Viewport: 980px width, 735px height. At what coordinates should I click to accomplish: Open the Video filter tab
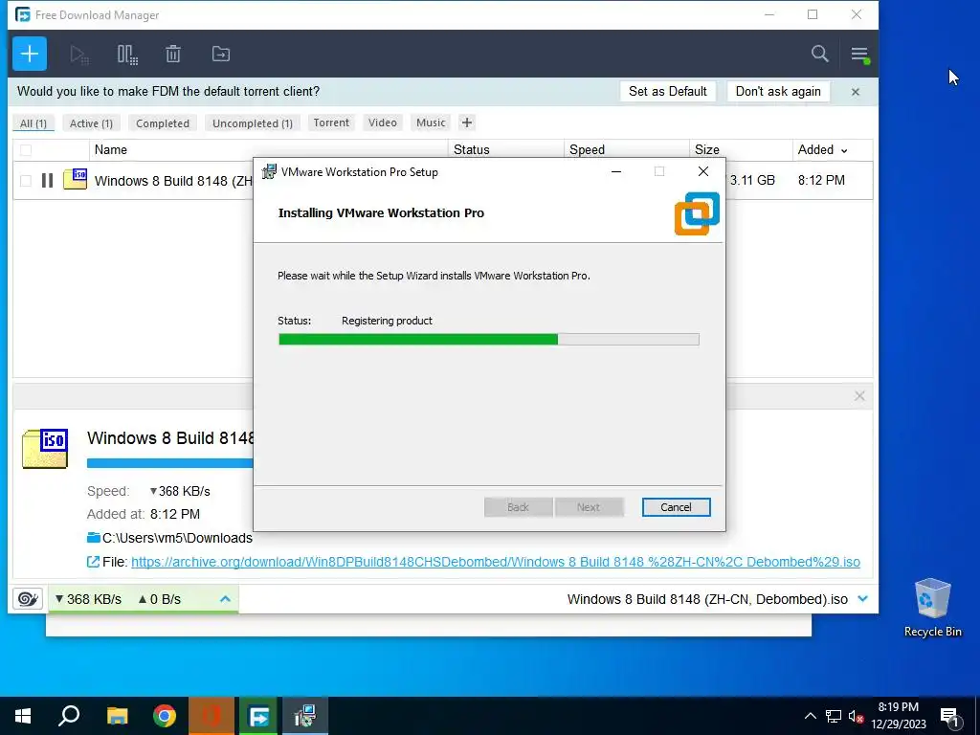(x=383, y=122)
